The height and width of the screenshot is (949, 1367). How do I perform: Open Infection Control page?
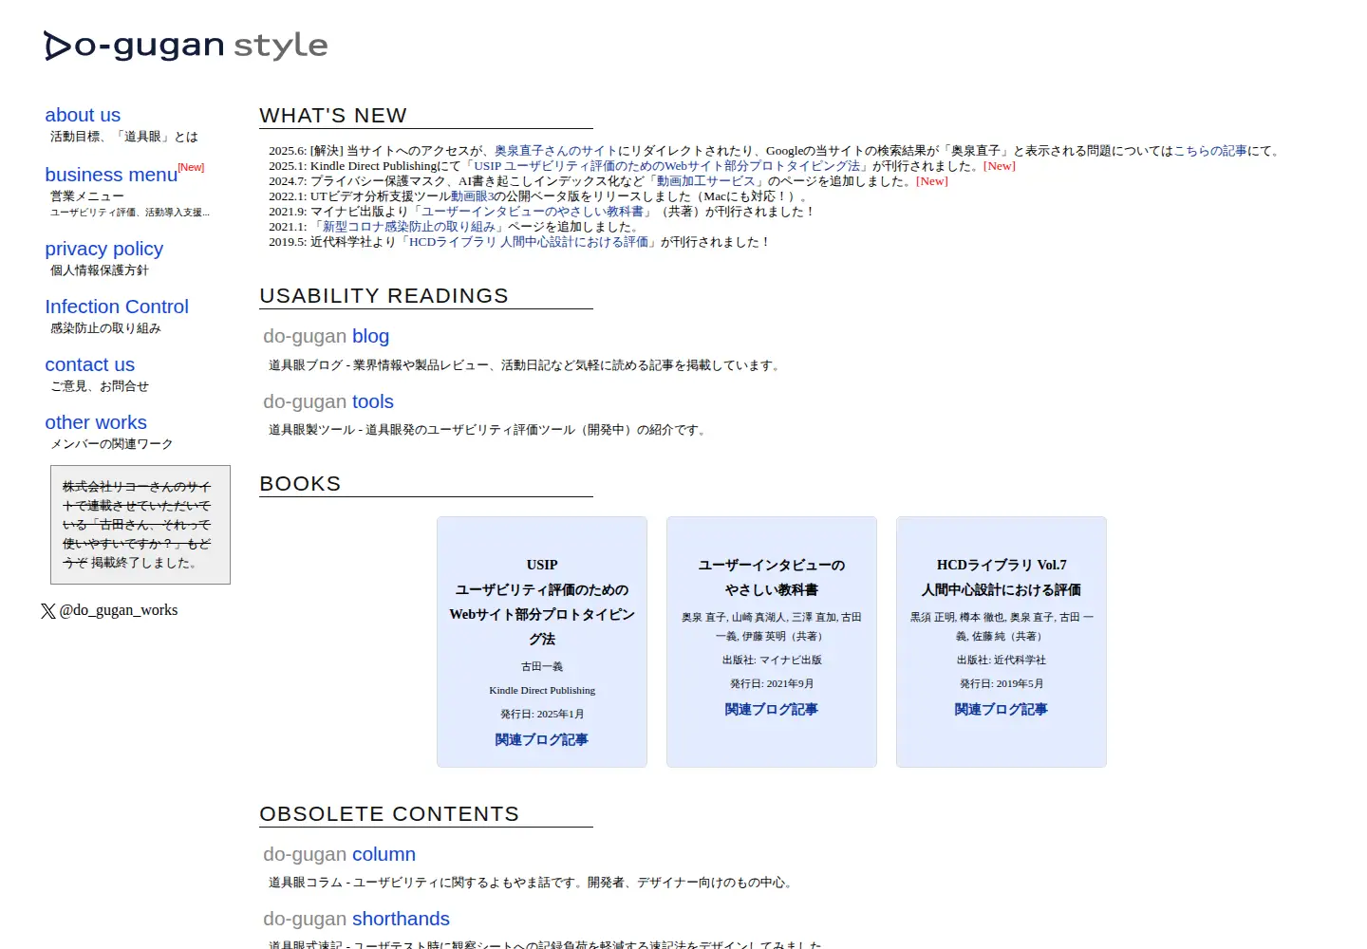coord(117,307)
